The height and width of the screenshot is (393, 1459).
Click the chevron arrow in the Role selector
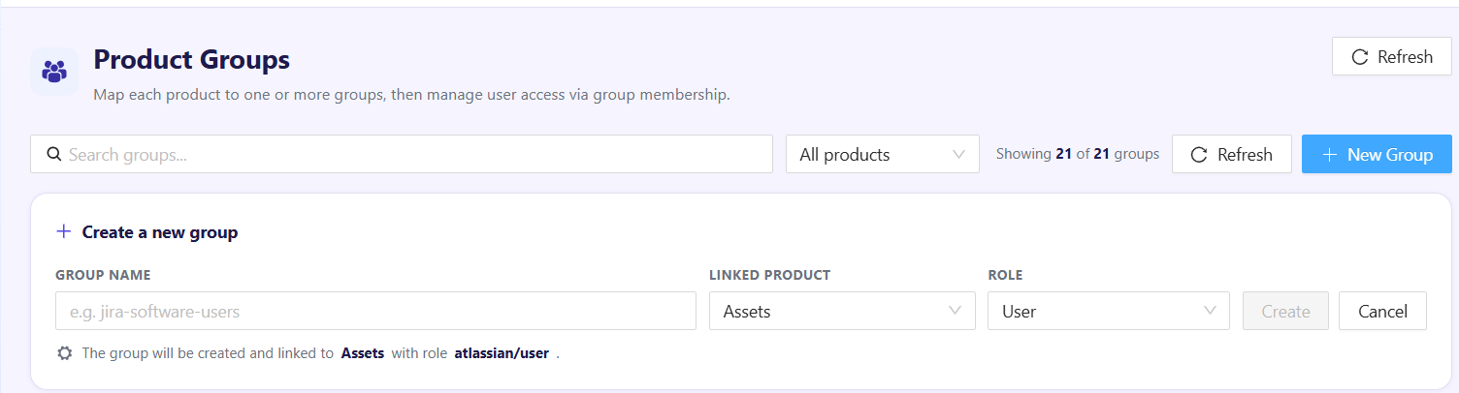pos(1210,311)
